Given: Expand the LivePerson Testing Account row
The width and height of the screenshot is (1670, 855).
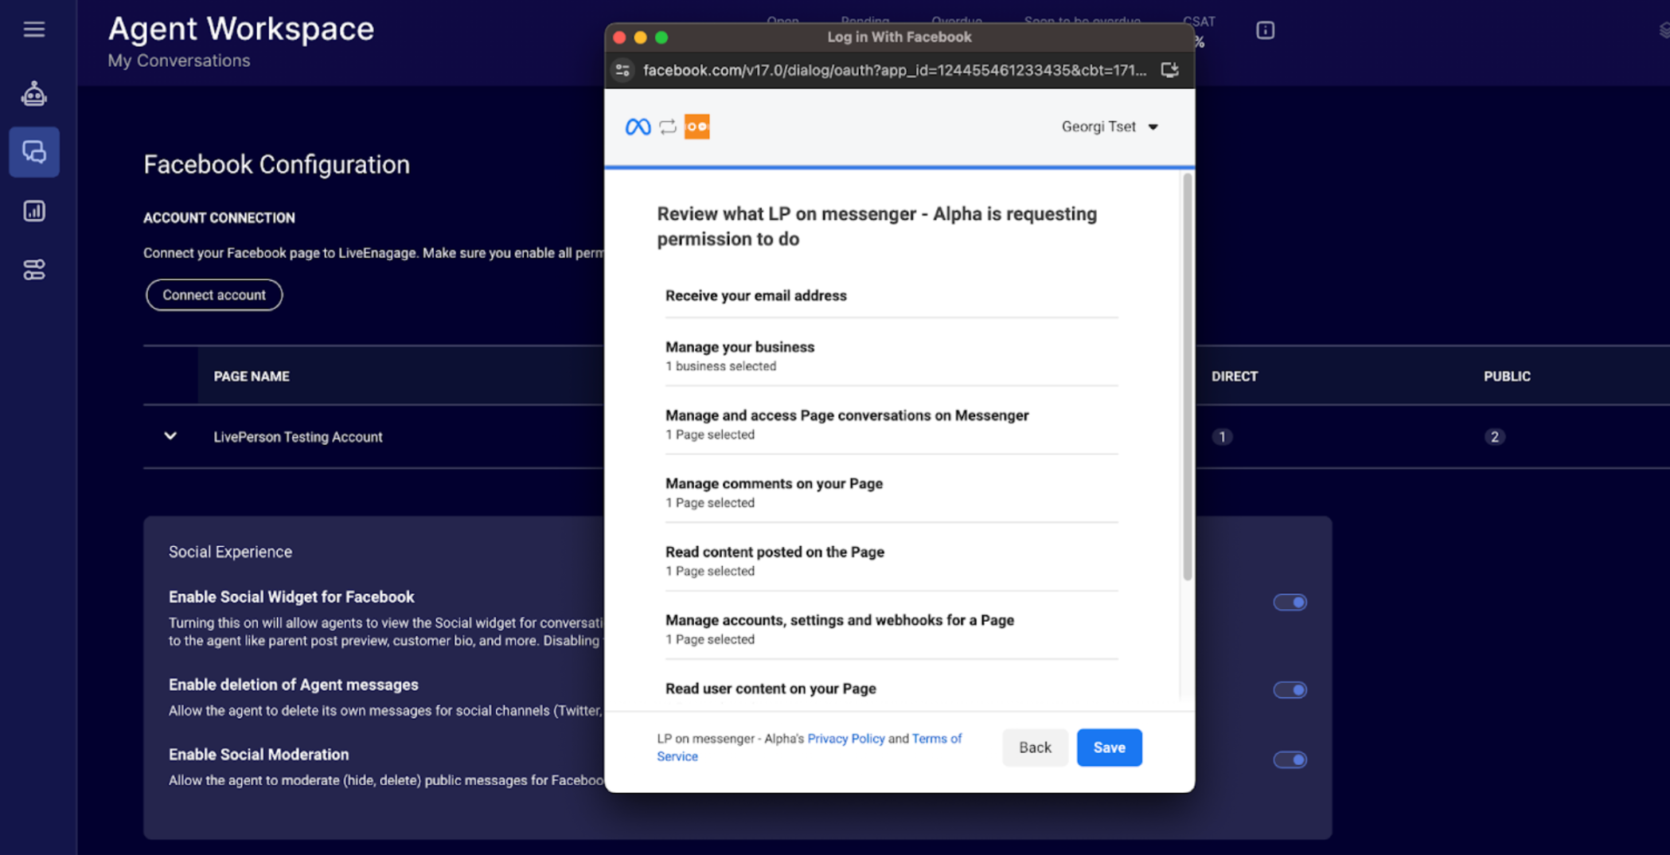Looking at the screenshot, I should [x=170, y=436].
